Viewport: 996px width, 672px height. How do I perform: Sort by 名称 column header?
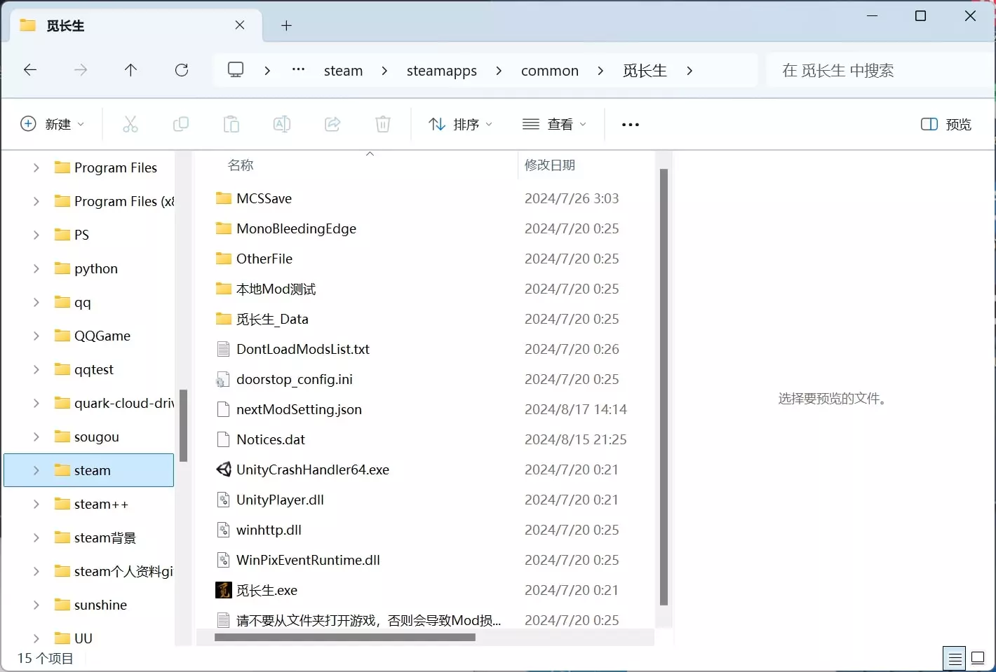click(241, 165)
